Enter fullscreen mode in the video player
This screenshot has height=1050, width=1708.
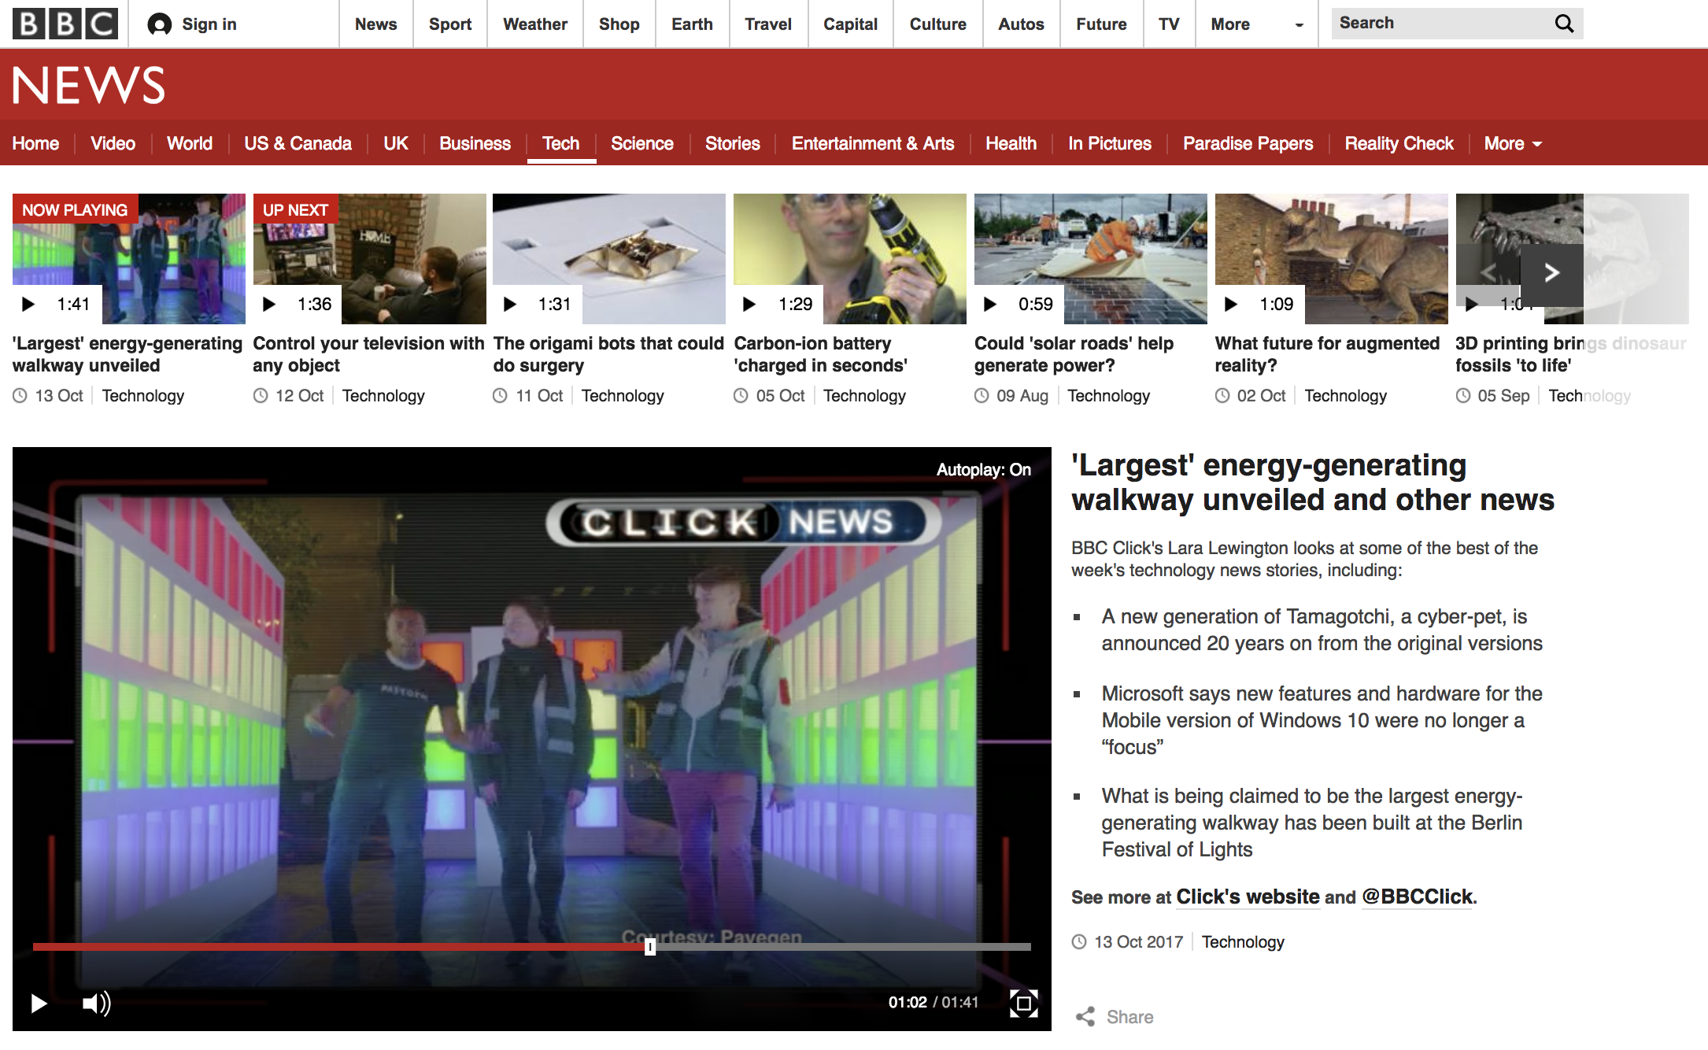pos(1023,1003)
